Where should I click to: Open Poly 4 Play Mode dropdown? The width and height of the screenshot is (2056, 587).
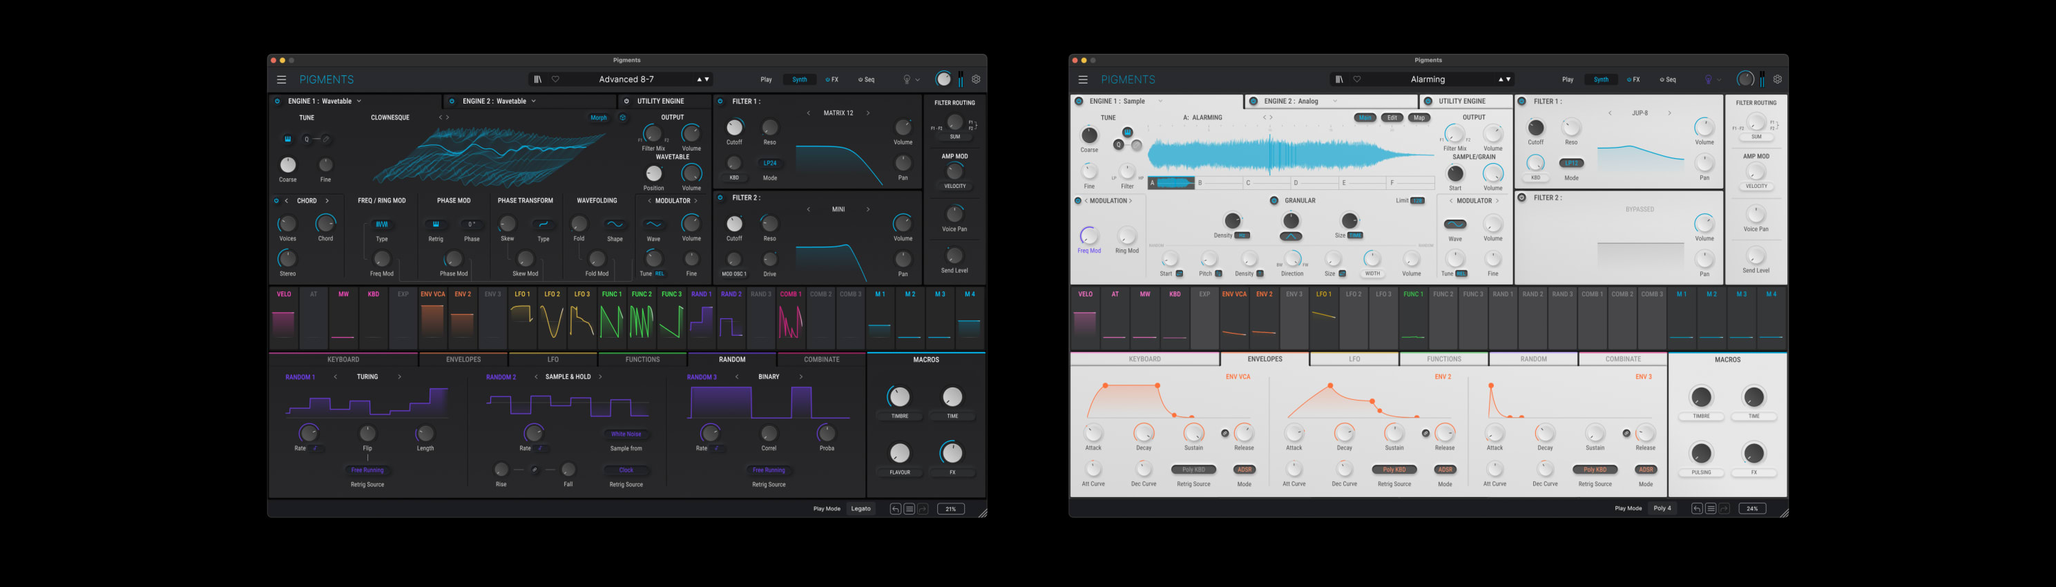click(x=1662, y=509)
